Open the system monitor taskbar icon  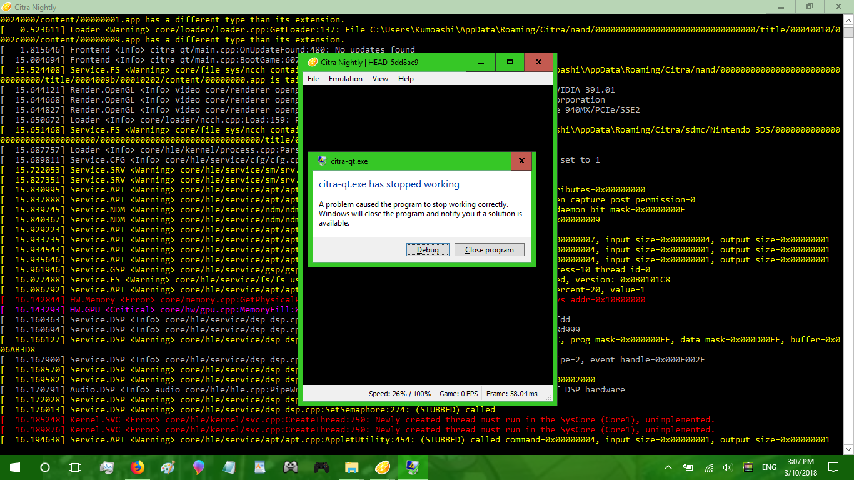click(x=107, y=467)
